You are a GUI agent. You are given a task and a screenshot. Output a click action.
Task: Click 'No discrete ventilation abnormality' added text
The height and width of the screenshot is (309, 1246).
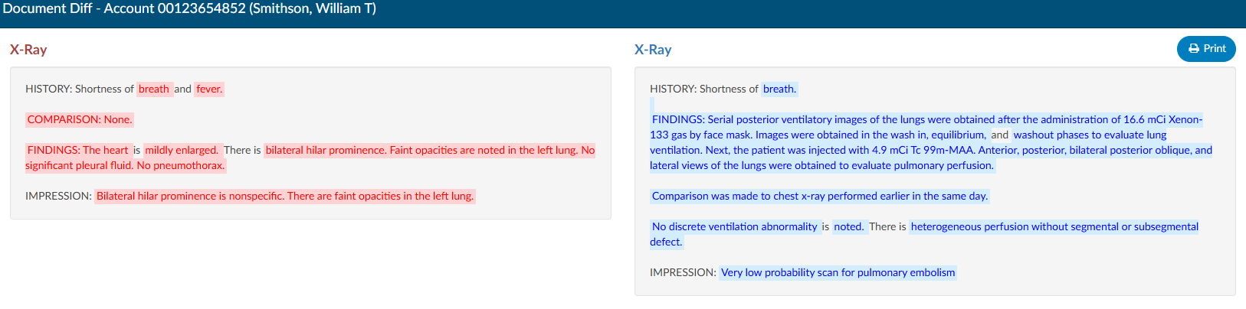[x=735, y=226]
